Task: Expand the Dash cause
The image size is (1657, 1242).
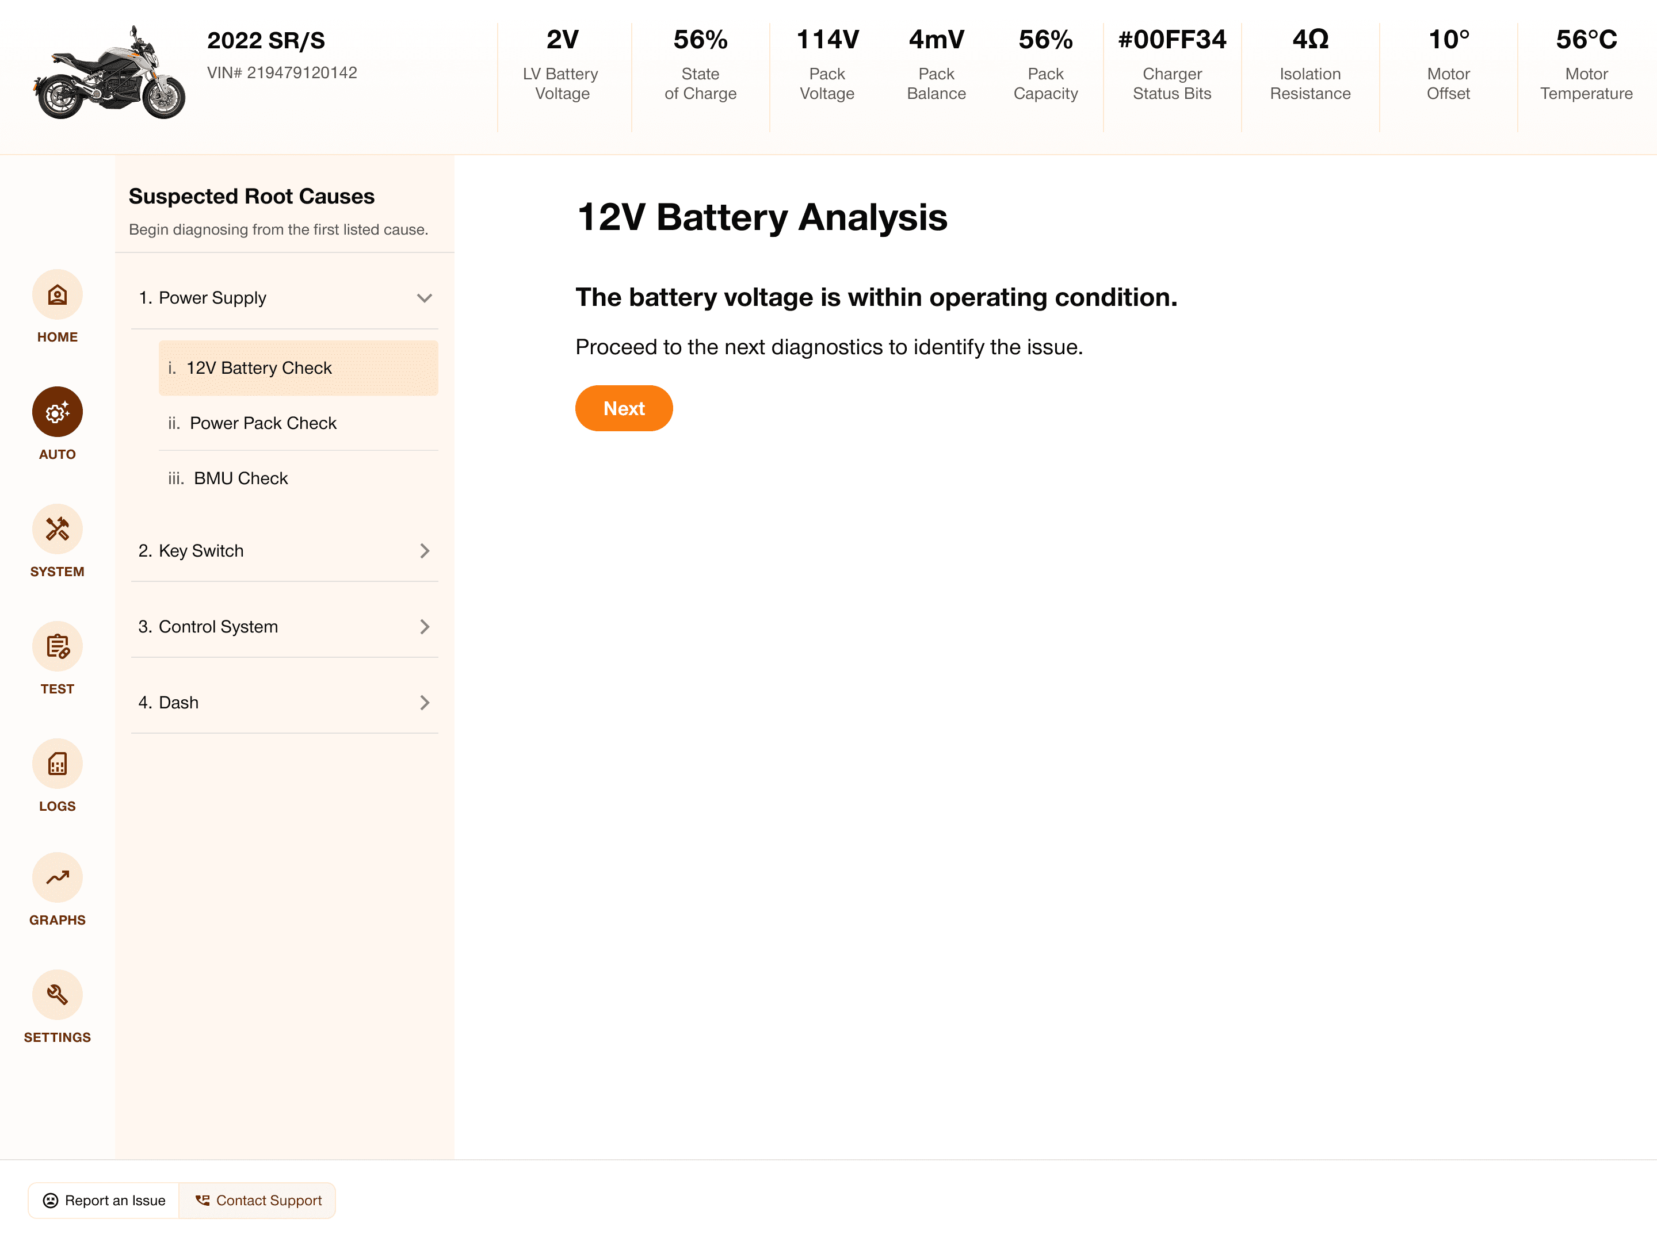Action: (424, 702)
